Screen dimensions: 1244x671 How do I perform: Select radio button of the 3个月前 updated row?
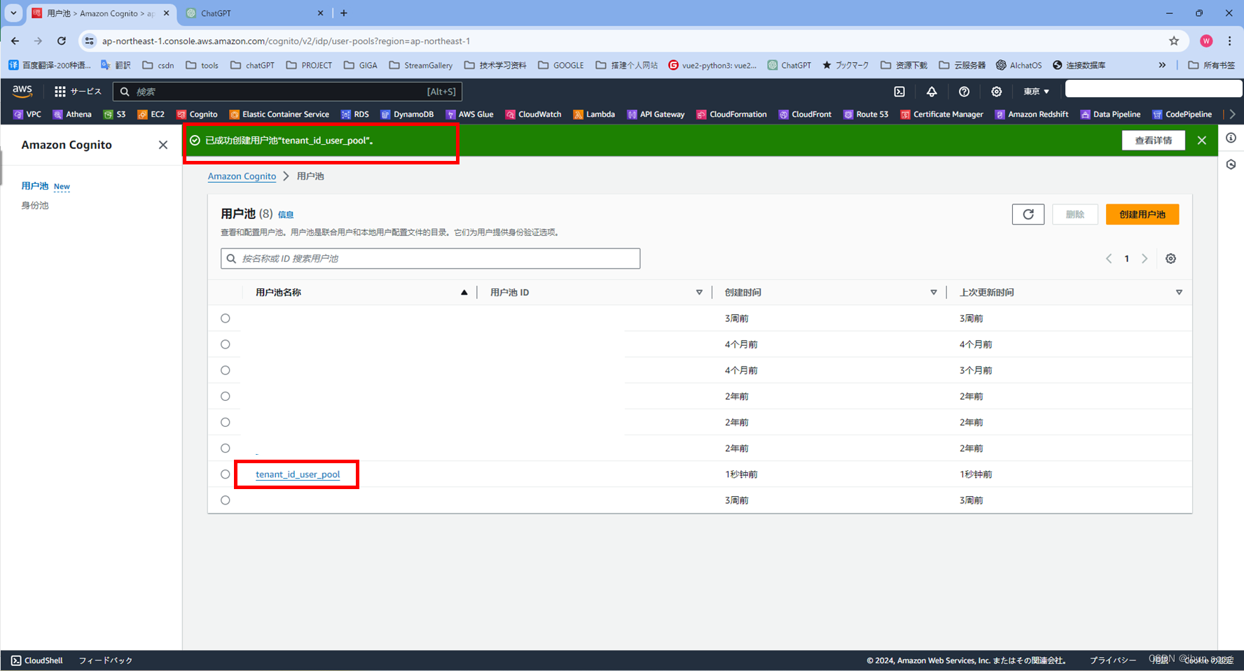tap(225, 370)
